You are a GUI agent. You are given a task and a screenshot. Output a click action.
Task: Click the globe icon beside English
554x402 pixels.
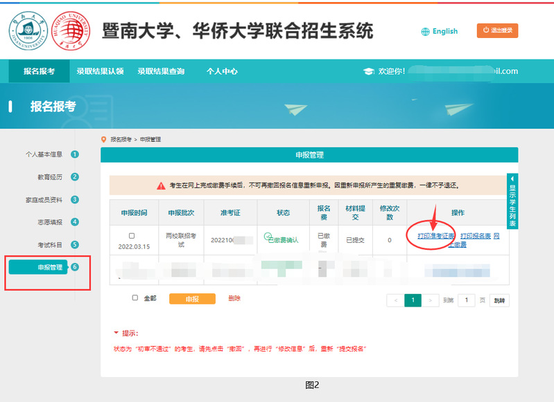point(425,32)
